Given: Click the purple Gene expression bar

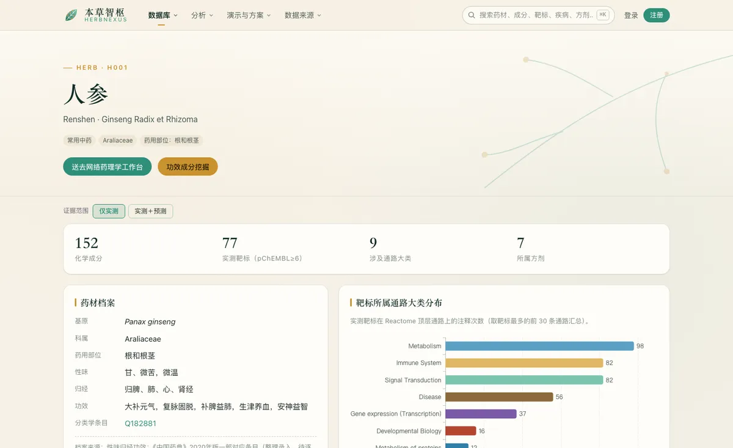Looking at the screenshot, I should pyautogui.click(x=481, y=414).
